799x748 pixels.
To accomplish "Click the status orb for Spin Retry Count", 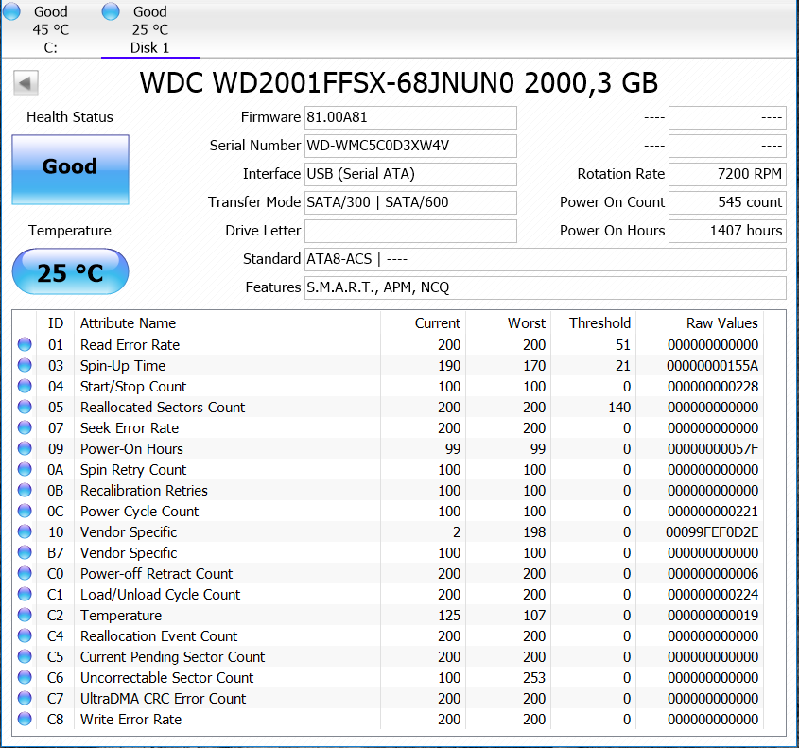I will coord(25,469).
